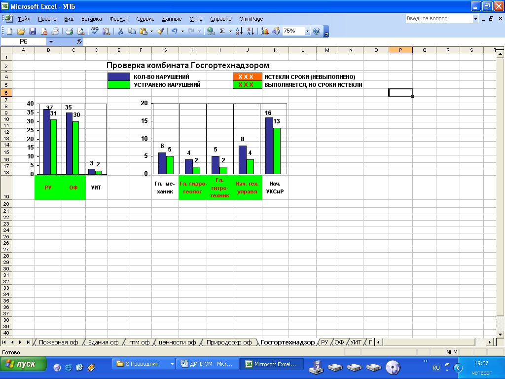Launch the Chart Wizard icon
Image resolution: width=505 pixels, height=379 pixels.
(x=265, y=31)
